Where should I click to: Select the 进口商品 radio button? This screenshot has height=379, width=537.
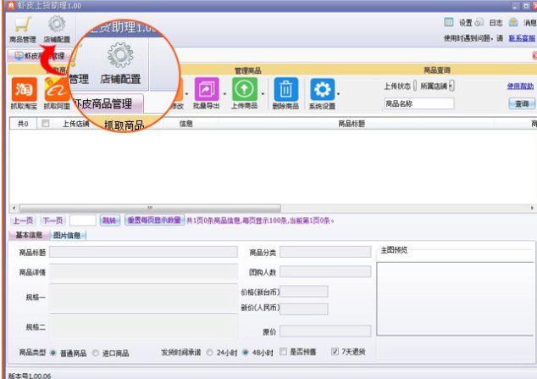pos(96,353)
